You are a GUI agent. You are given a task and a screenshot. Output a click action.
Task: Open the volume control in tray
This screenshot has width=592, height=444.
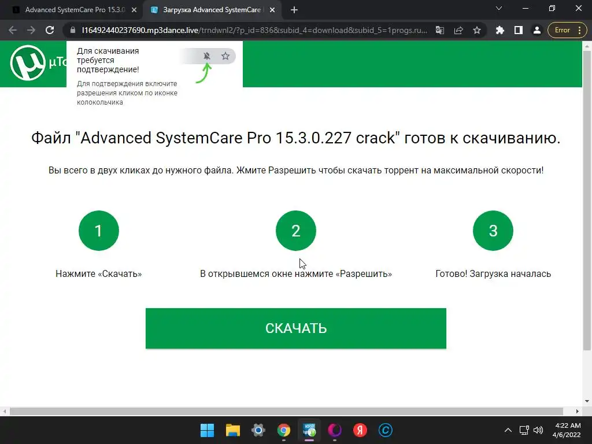(x=538, y=430)
